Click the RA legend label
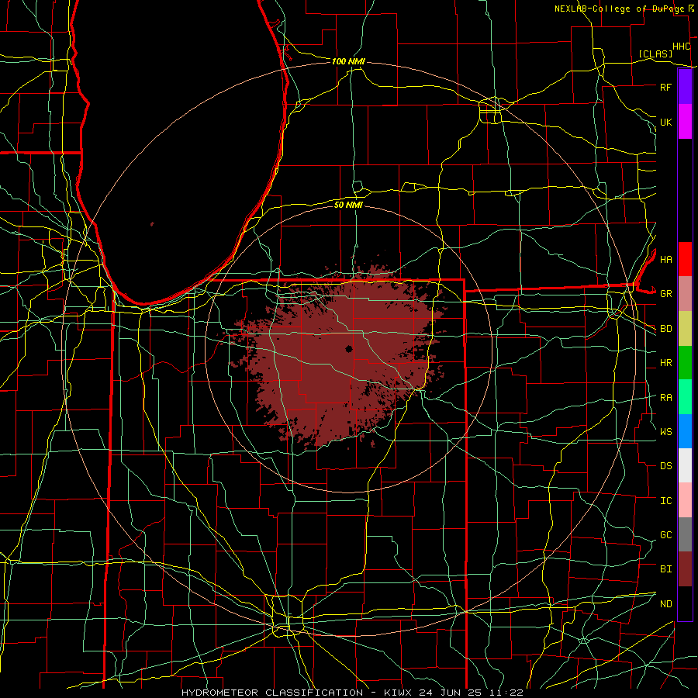Image resolution: width=698 pixels, height=698 pixels. [x=665, y=398]
